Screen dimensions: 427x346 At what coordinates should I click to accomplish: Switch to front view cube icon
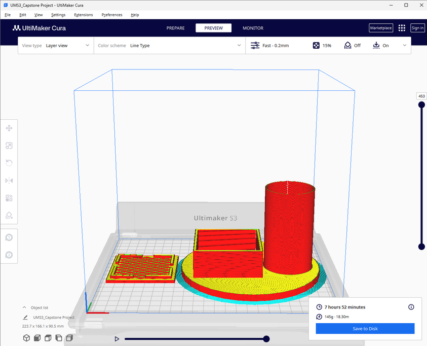(x=37, y=338)
